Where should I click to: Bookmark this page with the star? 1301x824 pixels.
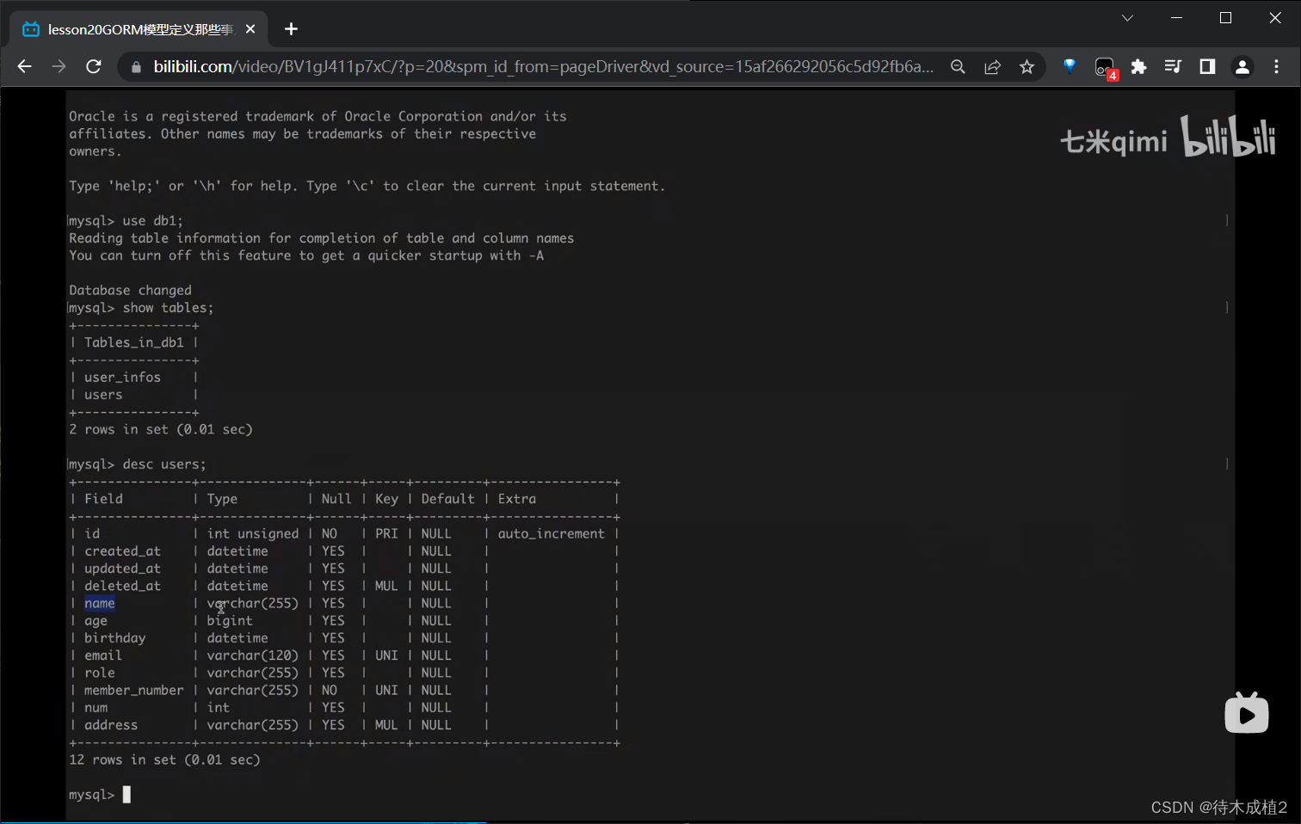pos(1027,66)
